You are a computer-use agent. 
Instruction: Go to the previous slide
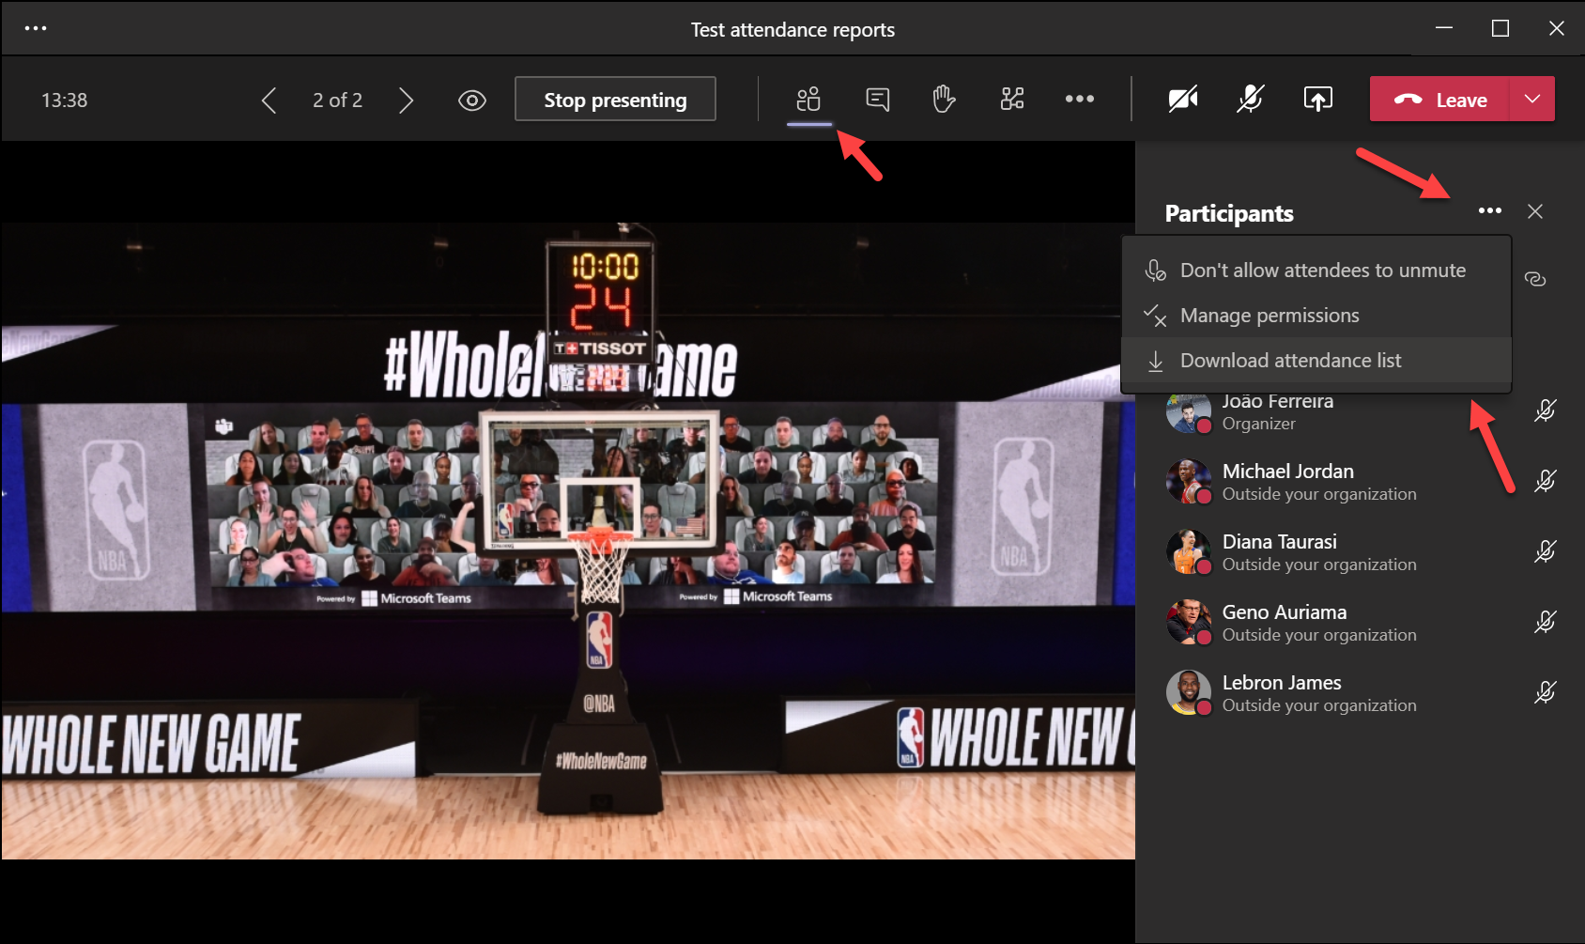click(x=269, y=101)
